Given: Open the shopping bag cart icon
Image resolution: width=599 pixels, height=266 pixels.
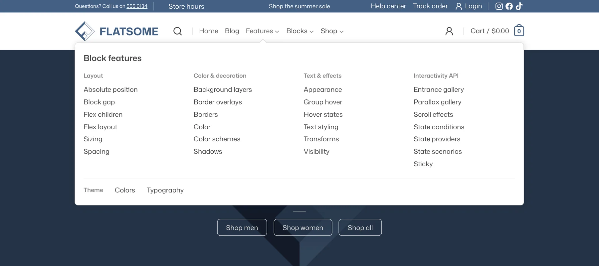Looking at the screenshot, I should tap(519, 31).
